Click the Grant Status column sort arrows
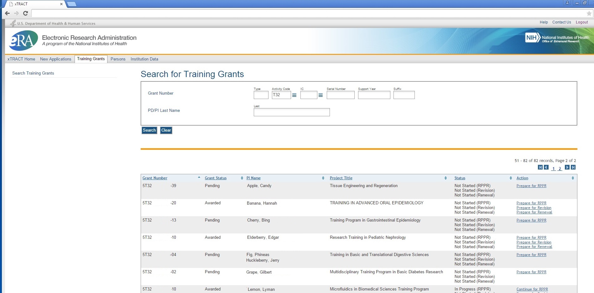 (242, 178)
